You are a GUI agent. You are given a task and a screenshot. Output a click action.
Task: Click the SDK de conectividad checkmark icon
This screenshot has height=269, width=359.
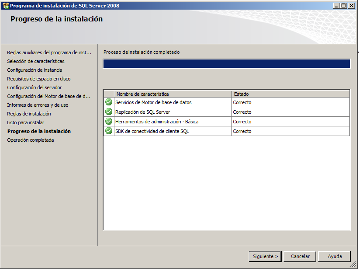[109, 131]
